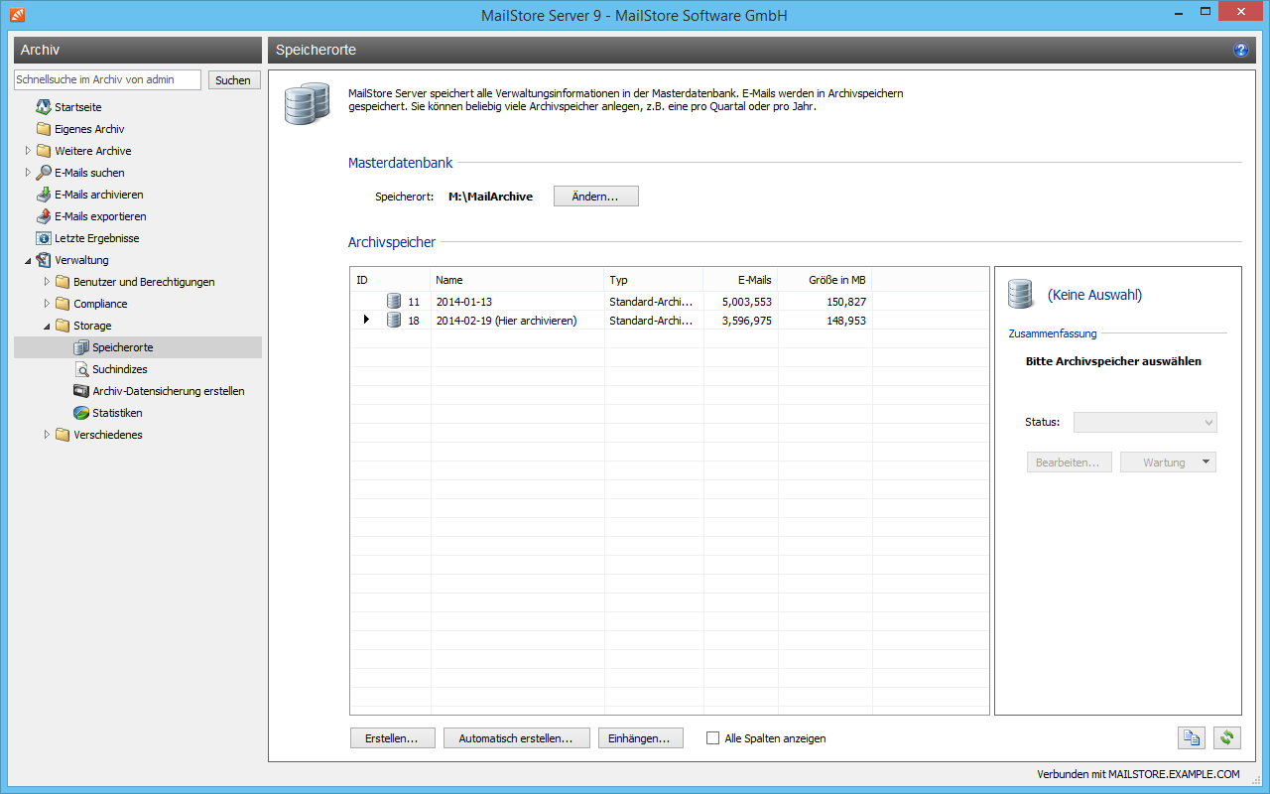Click the Einhängen... button
This screenshot has width=1270, height=794.
pyautogui.click(x=641, y=738)
